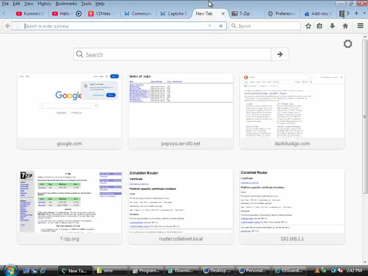368x276 pixels.
Task: Switch to the Kuromi's YouTube tab
Action: click(30, 14)
